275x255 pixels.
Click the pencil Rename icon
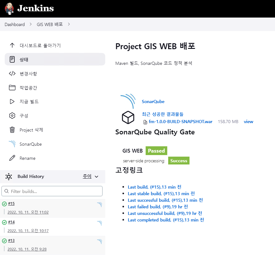[x=12, y=158]
